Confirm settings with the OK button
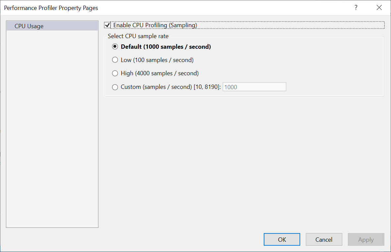 point(282,239)
